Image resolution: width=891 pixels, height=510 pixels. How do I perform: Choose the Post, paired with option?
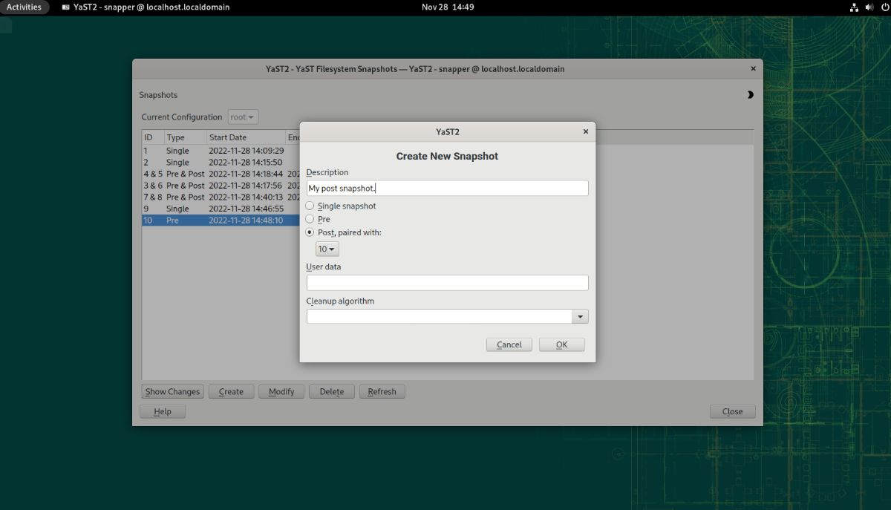[x=310, y=232]
